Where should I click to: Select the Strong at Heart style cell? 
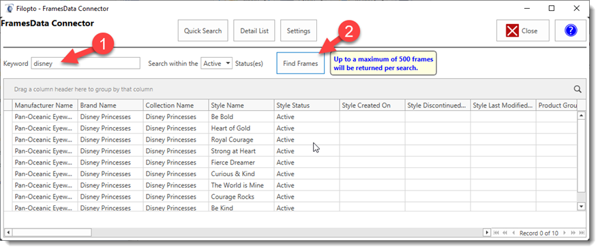tap(241, 151)
